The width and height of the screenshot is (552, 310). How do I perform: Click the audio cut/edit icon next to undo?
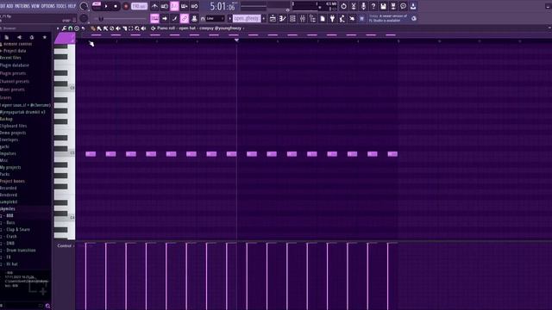click(x=354, y=6)
